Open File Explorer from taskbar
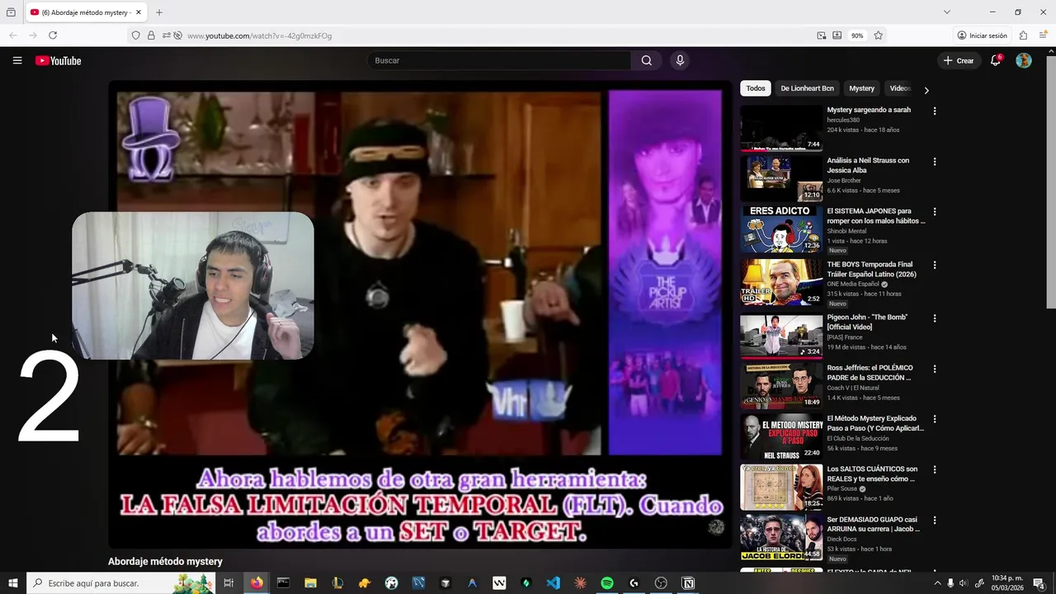This screenshot has height=594, width=1056. click(310, 583)
